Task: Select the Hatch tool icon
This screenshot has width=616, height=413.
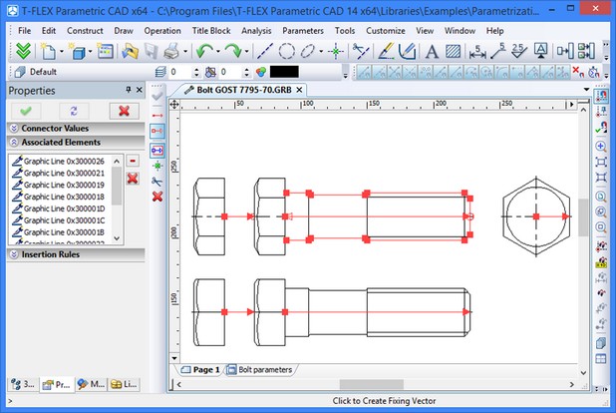Action: (x=453, y=51)
